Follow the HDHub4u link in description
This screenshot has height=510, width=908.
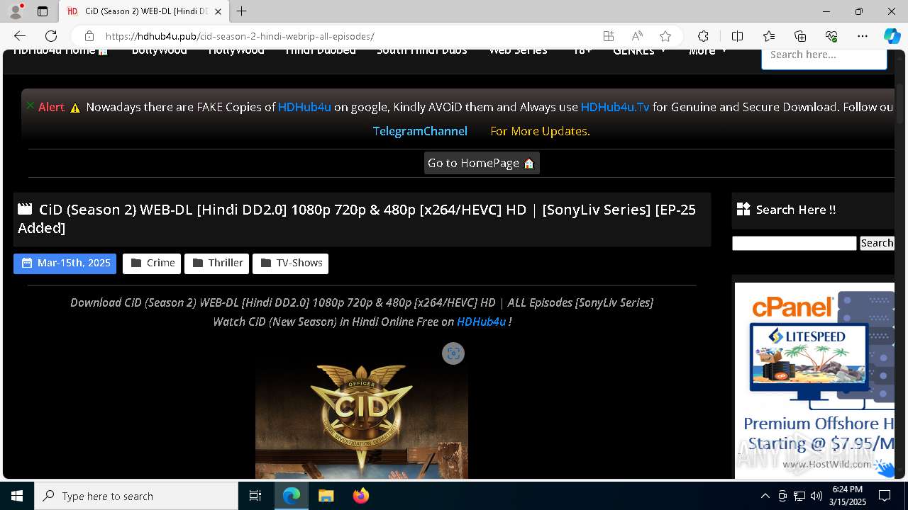tap(481, 322)
